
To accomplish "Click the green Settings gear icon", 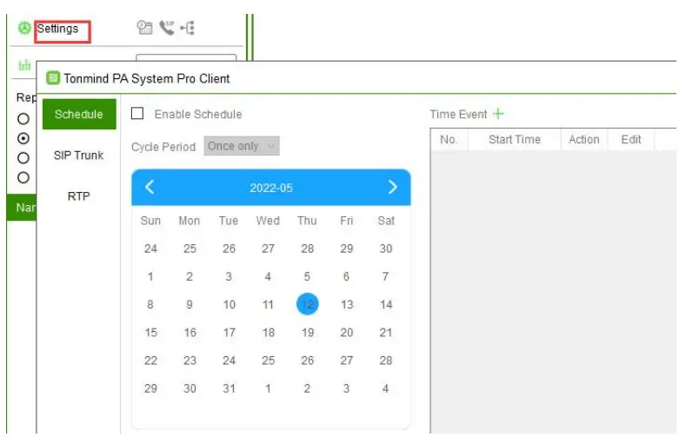I will [x=24, y=28].
